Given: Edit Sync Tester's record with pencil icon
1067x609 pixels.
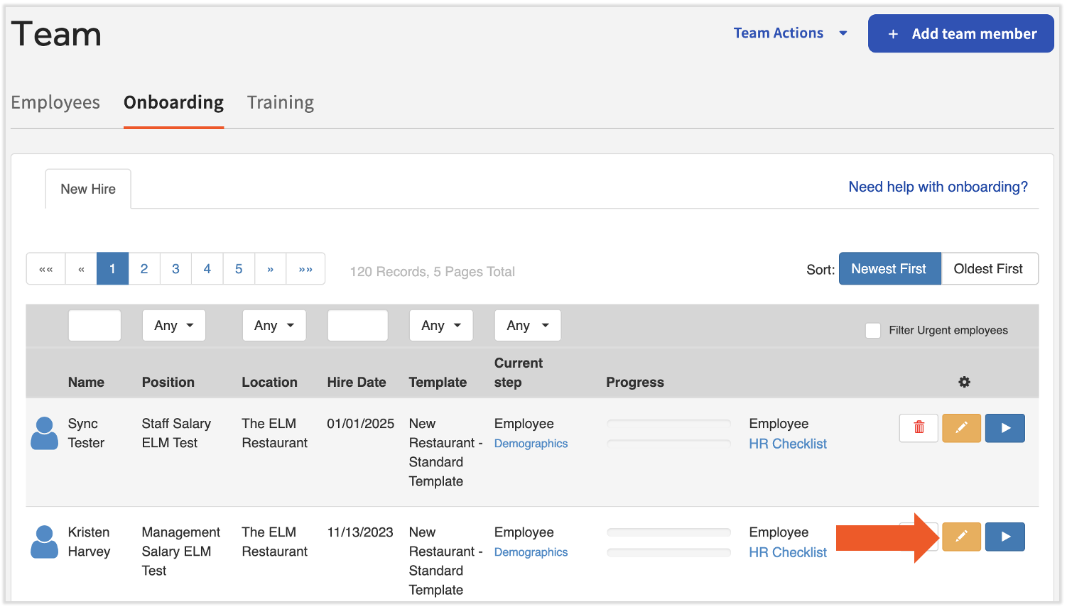Looking at the screenshot, I should coord(961,428).
